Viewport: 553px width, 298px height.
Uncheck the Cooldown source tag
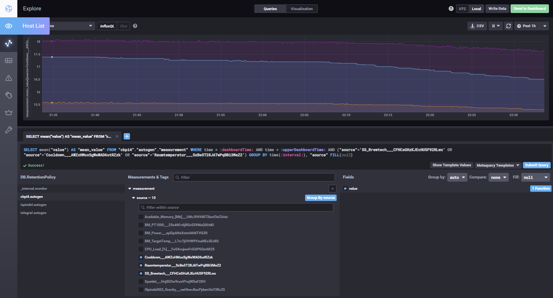141,257
